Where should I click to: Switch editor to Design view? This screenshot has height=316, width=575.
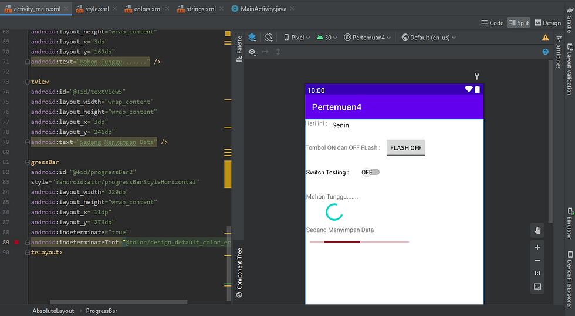(x=548, y=23)
